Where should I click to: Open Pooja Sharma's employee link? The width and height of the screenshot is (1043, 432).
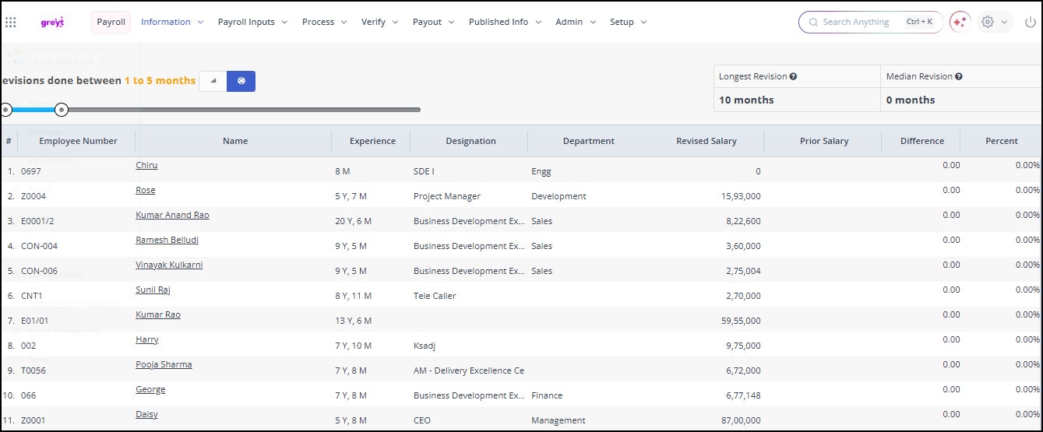click(164, 364)
